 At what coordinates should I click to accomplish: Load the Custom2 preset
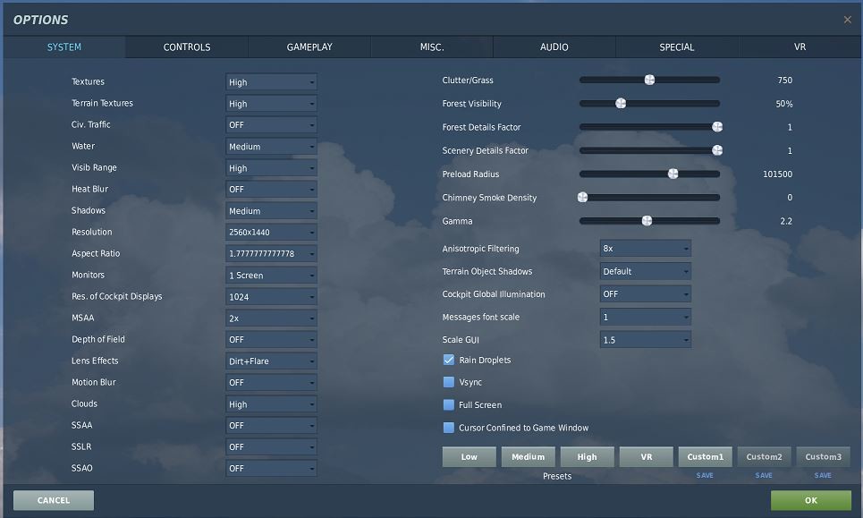pos(764,457)
